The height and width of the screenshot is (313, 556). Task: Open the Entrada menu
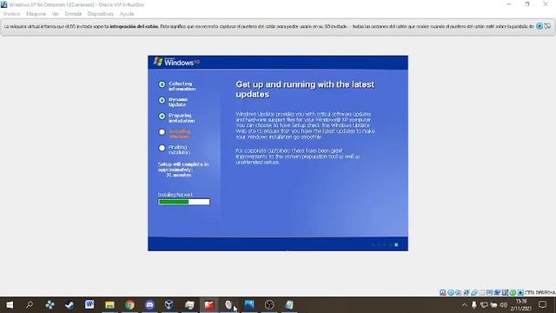[x=73, y=14]
